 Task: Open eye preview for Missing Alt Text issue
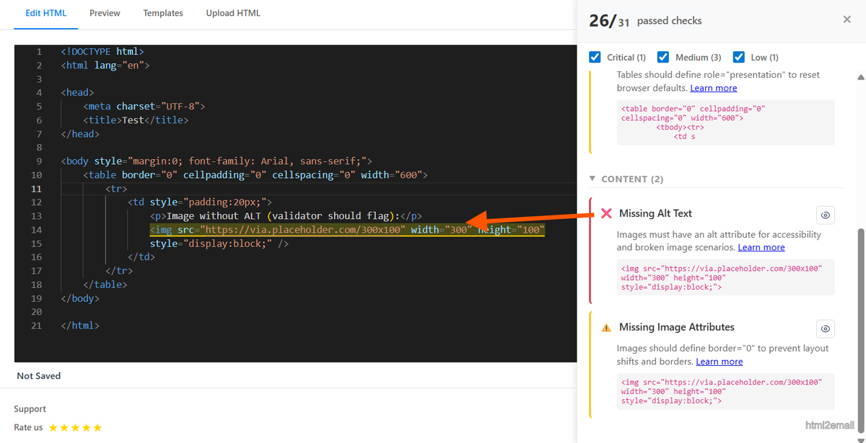point(825,215)
